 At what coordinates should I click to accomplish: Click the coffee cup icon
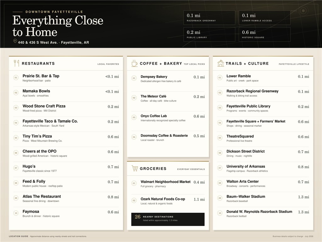135,63
